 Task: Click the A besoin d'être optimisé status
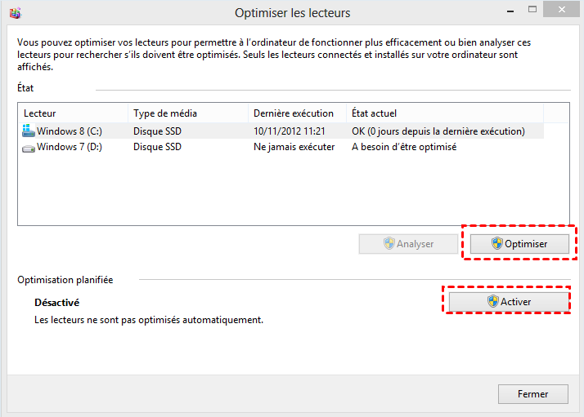tap(404, 147)
